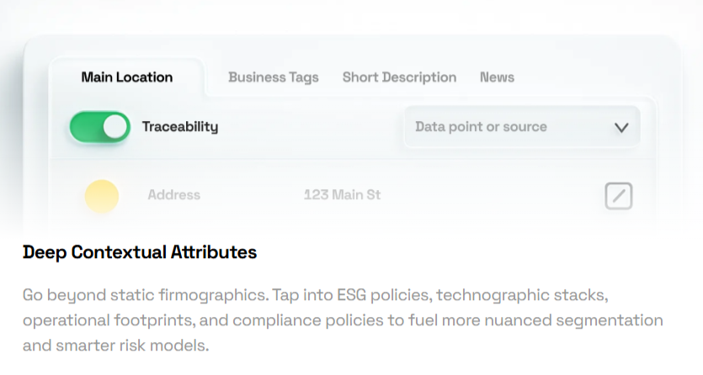Turn off the green Traceability switch

[100, 127]
